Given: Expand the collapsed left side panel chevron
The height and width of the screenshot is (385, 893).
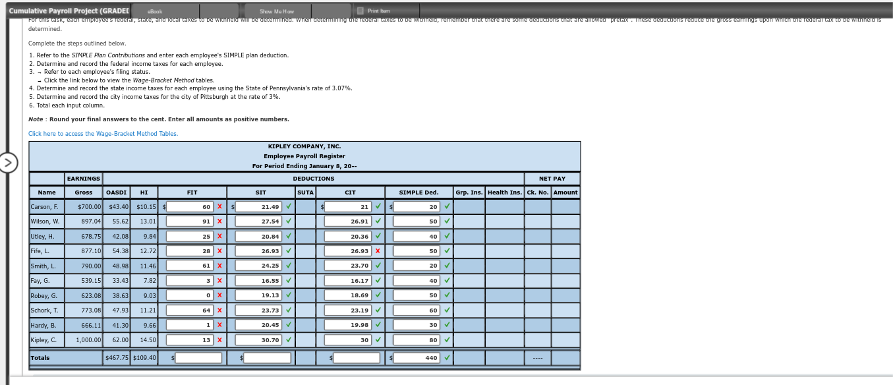Looking at the screenshot, I should click(7, 163).
